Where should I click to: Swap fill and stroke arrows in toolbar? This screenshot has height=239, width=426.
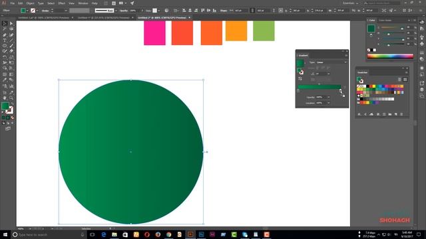click(12, 104)
